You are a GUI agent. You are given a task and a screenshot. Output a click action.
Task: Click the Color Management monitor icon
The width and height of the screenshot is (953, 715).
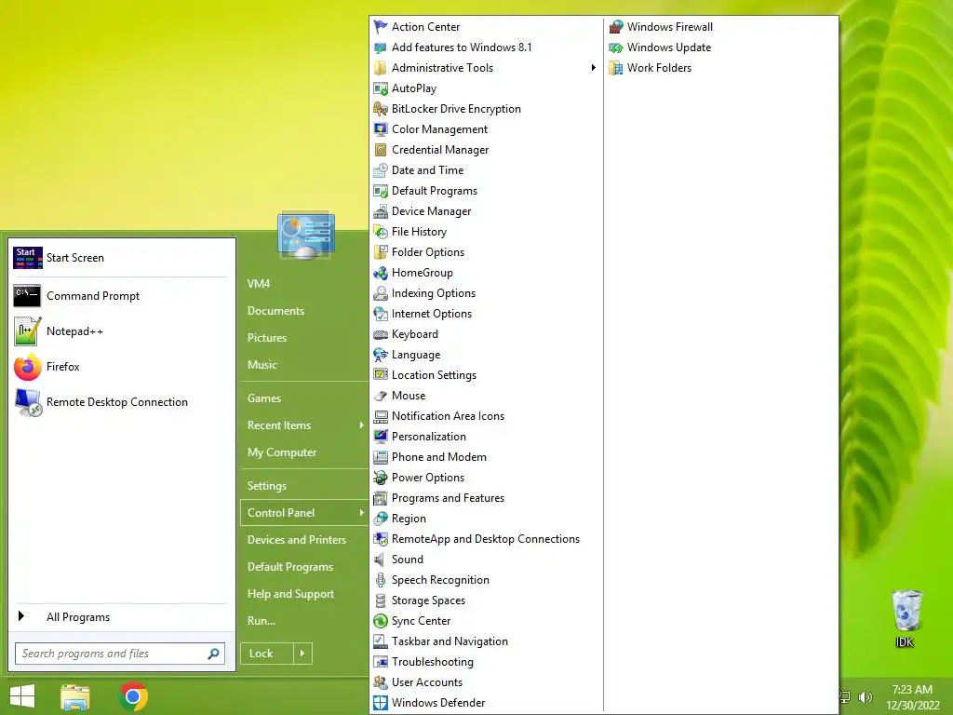point(381,129)
